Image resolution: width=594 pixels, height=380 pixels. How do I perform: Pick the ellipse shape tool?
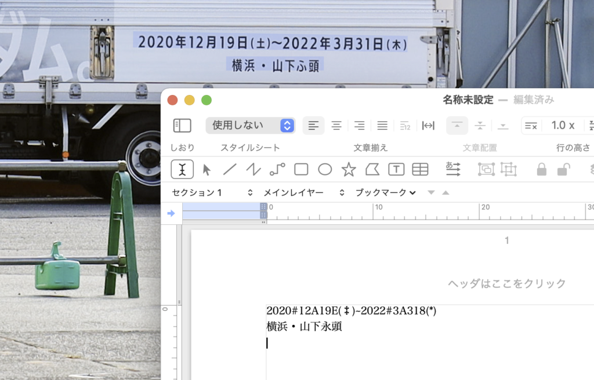point(325,169)
